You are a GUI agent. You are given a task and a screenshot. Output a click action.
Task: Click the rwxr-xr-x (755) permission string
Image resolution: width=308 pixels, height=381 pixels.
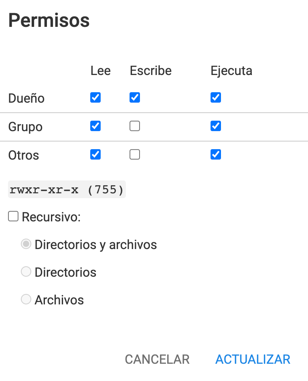coord(67,189)
